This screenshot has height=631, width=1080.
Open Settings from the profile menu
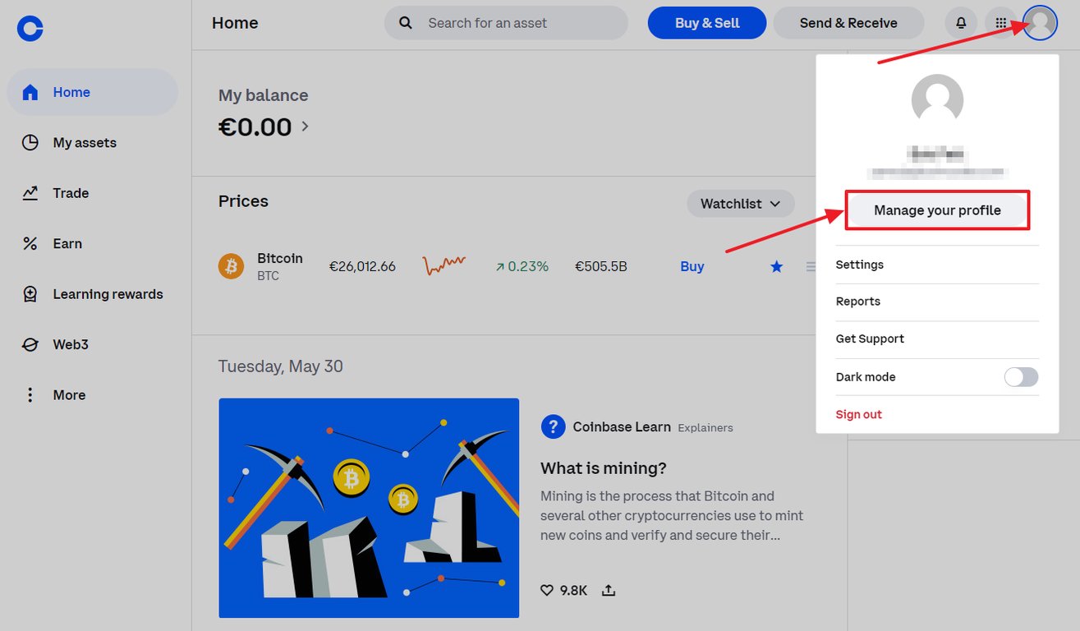(859, 264)
